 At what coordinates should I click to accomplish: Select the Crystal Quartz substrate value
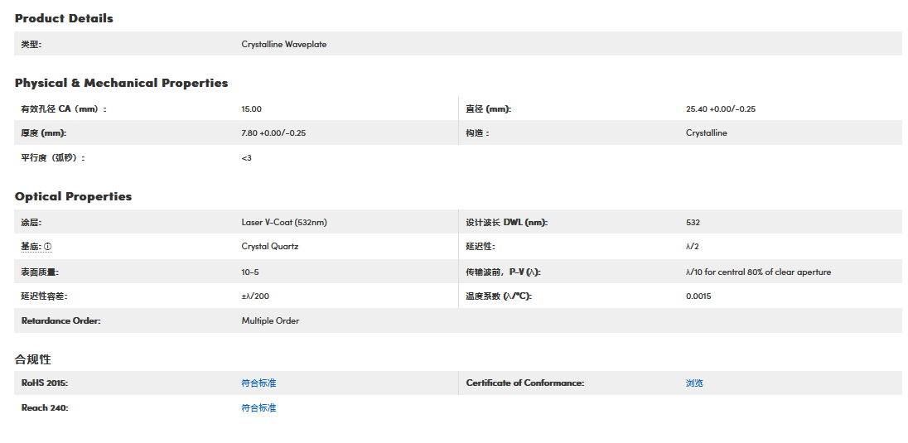(270, 247)
